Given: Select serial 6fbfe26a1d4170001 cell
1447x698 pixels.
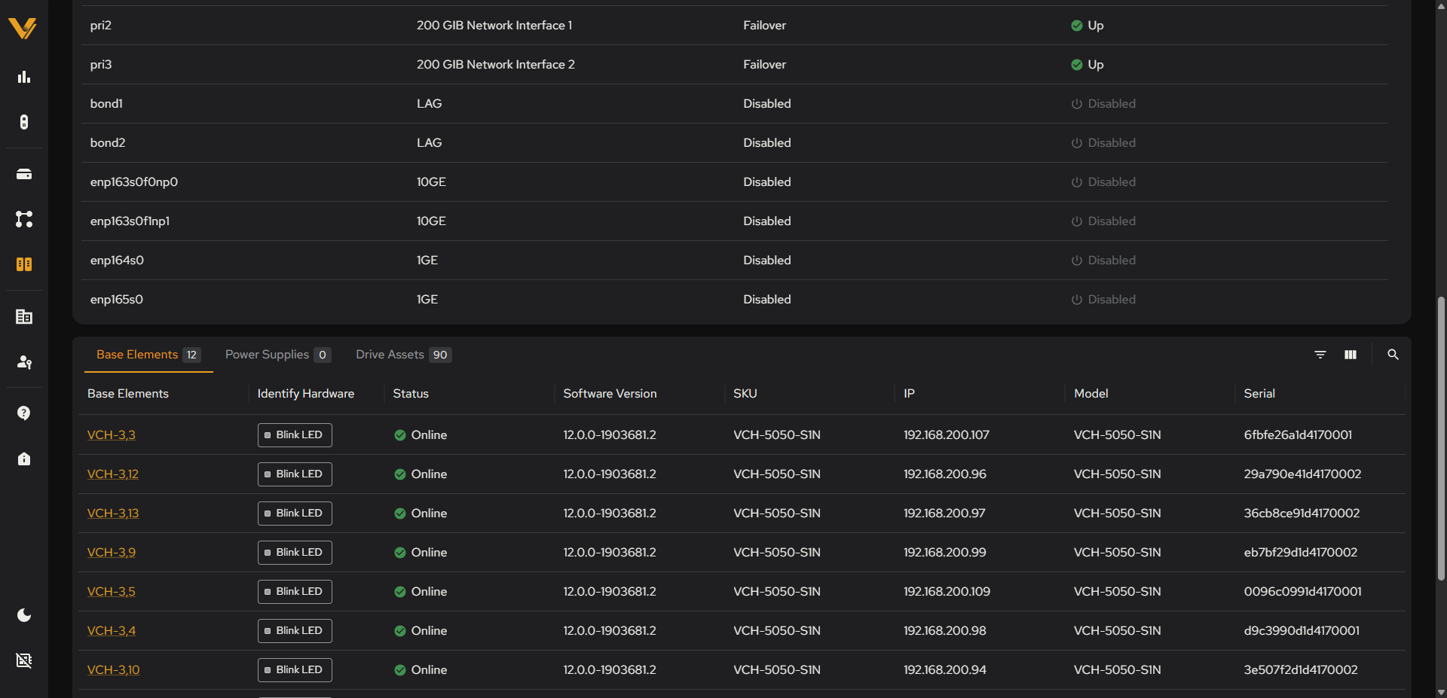Looking at the screenshot, I should (1298, 434).
